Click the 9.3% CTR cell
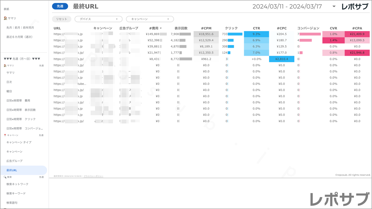This screenshot has height=209, width=372. [x=256, y=34]
